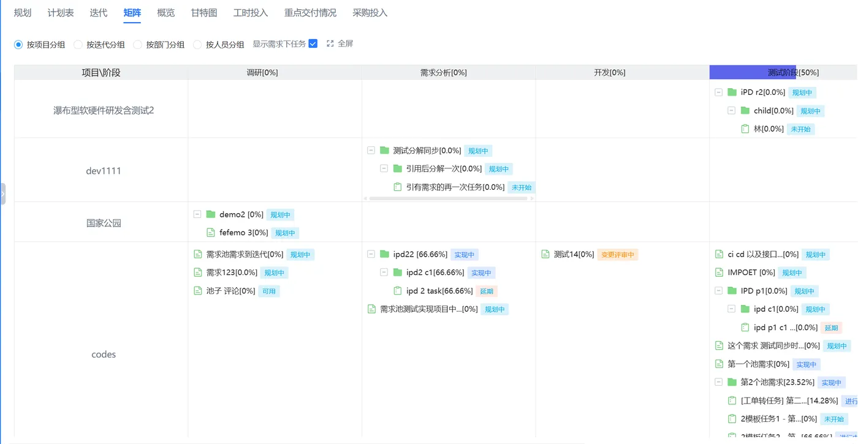Click the horizontal scrollbar under dev1111 requirements
This screenshot has width=858, height=444.
[448, 198]
